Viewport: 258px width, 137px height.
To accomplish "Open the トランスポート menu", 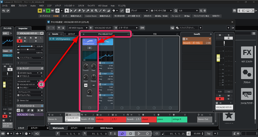I will coord(69,5).
